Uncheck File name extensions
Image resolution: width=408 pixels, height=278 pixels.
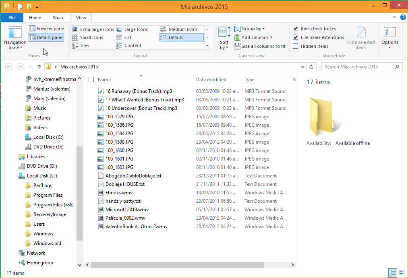point(296,37)
